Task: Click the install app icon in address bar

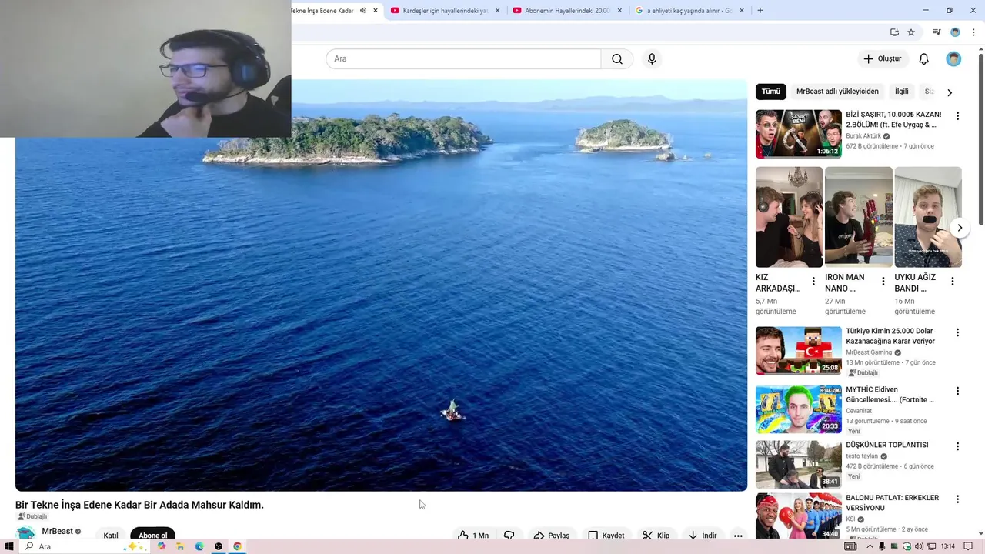Action: pyautogui.click(x=894, y=32)
